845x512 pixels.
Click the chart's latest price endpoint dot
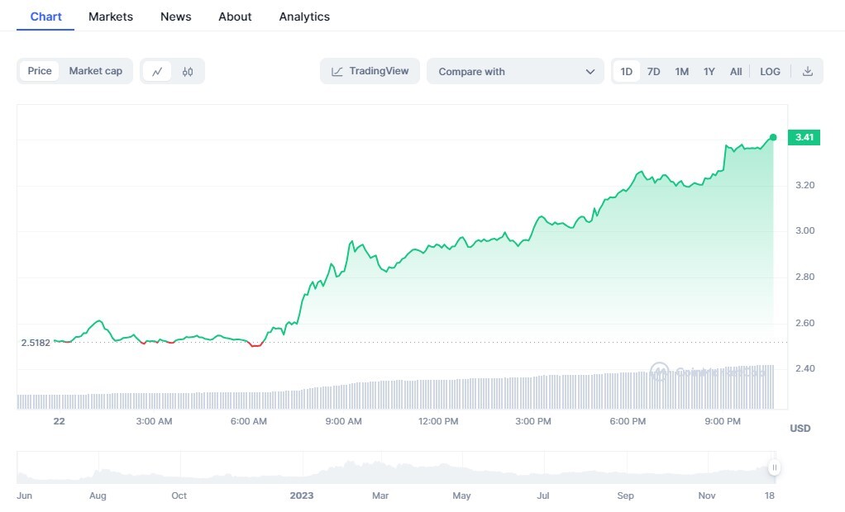coord(773,137)
